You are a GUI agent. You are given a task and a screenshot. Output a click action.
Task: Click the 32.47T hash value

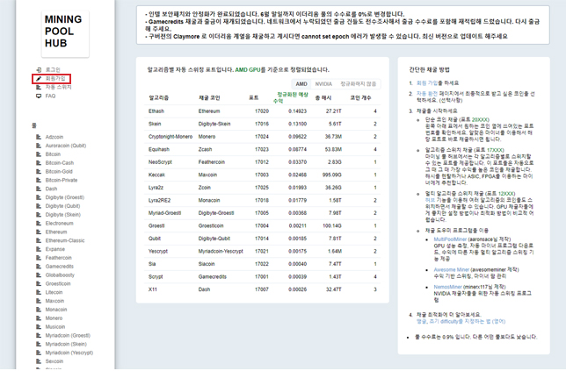[x=334, y=289]
